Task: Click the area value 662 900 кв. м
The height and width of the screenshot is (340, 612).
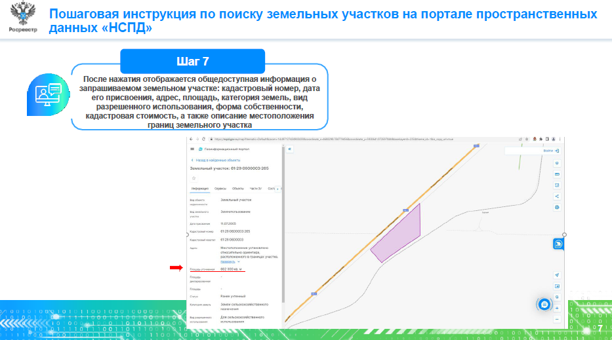Action: (231, 269)
